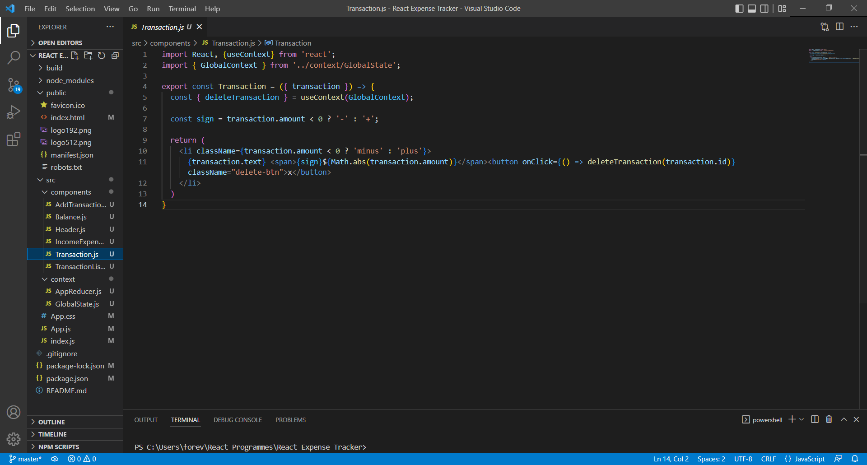Toggle bottom panel visibility

[752, 9]
